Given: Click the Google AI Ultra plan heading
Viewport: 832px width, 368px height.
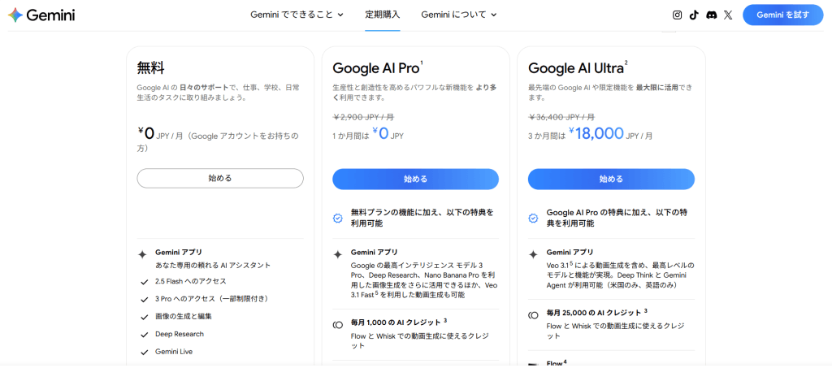Looking at the screenshot, I should (x=575, y=68).
